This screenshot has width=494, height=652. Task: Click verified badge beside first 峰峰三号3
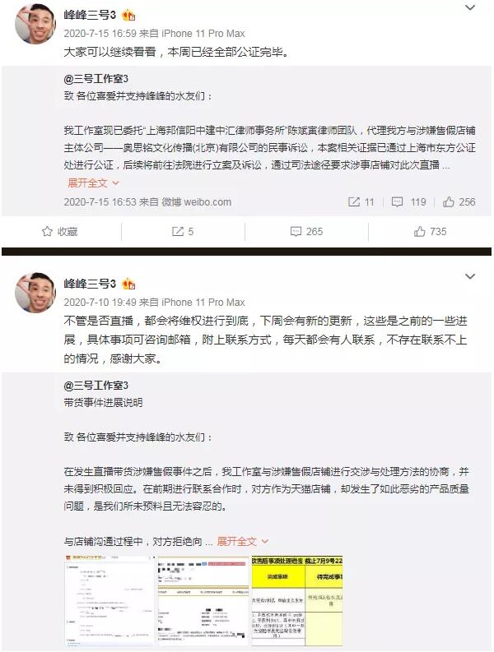coord(128,16)
